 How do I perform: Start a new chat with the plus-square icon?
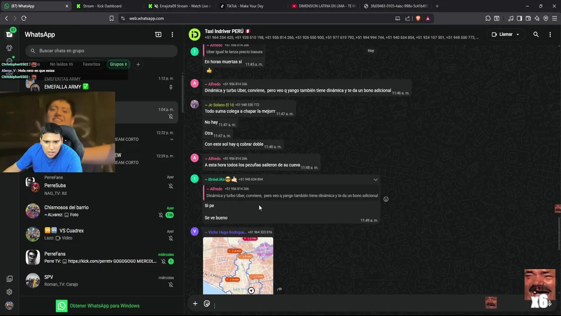pos(158,35)
